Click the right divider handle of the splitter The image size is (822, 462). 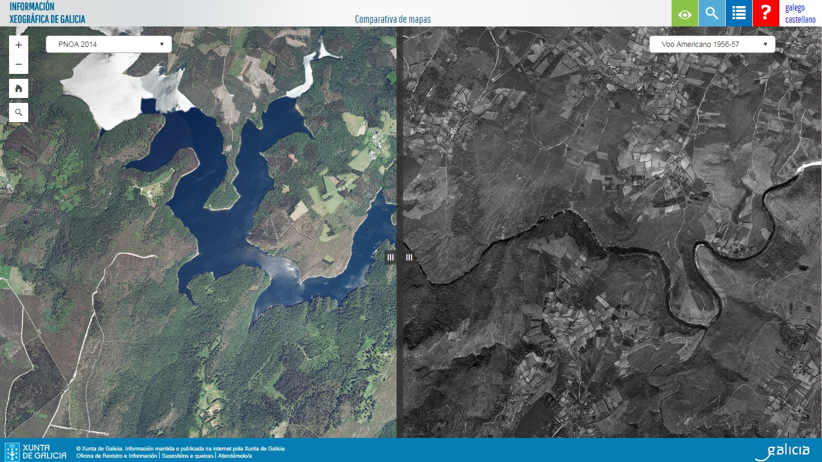(x=409, y=257)
